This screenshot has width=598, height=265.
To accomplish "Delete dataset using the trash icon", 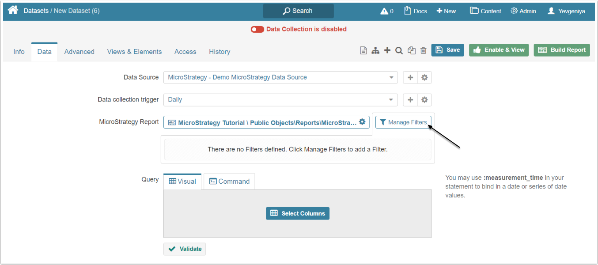I will (423, 51).
